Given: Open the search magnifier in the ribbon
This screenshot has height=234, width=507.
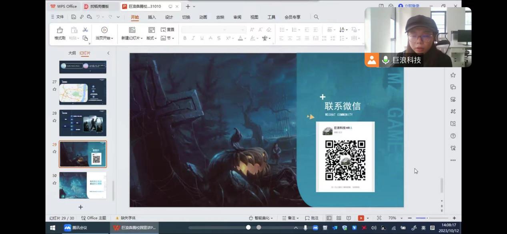Looking at the screenshot, I should [x=316, y=17].
